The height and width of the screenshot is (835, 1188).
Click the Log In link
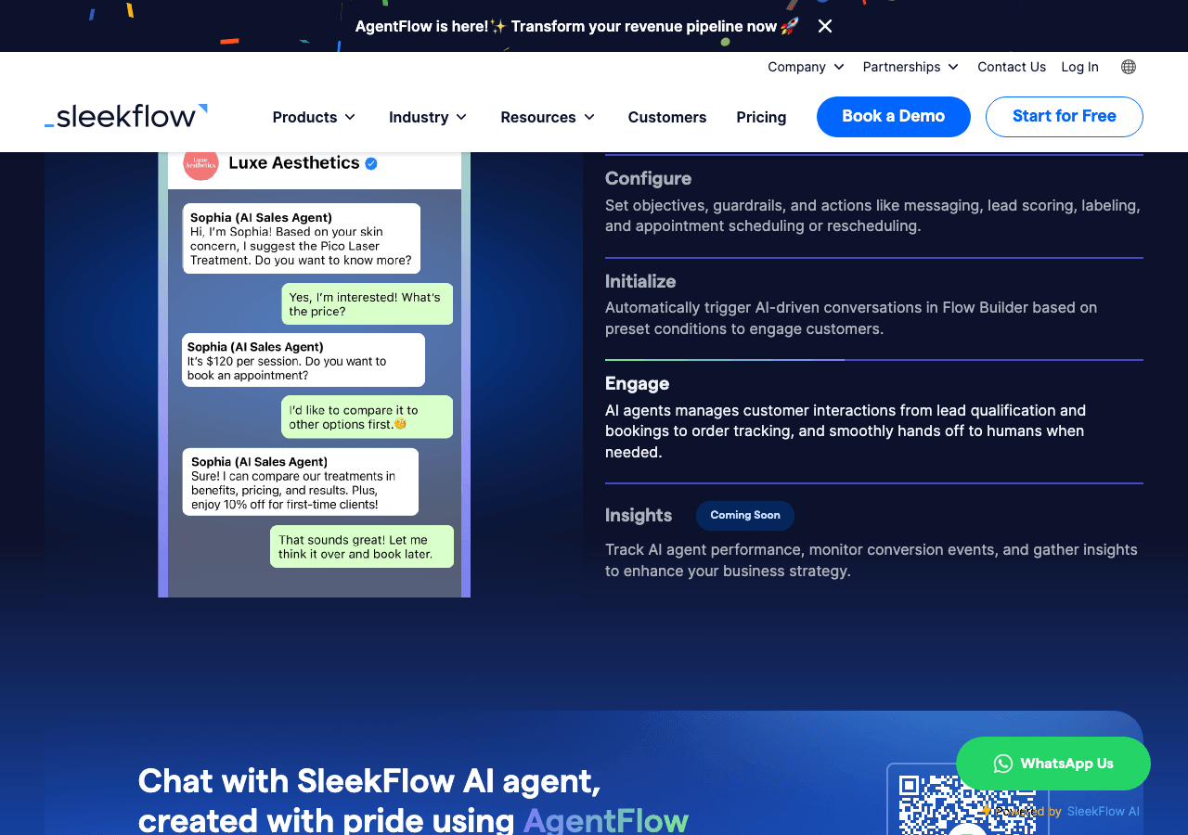(x=1079, y=67)
